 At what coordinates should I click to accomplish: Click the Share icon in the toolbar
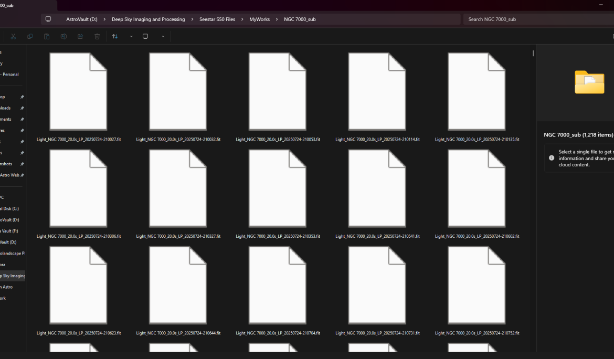pos(80,37)
